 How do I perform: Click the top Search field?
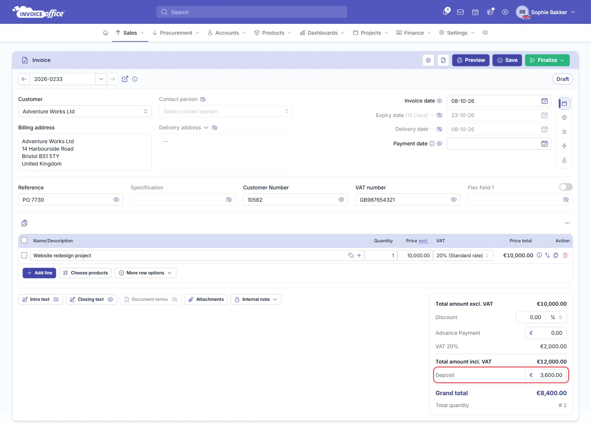(252, 12)
